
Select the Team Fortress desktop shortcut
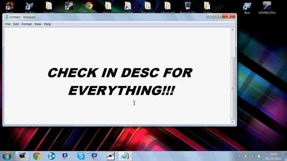(x=9, y=7)
